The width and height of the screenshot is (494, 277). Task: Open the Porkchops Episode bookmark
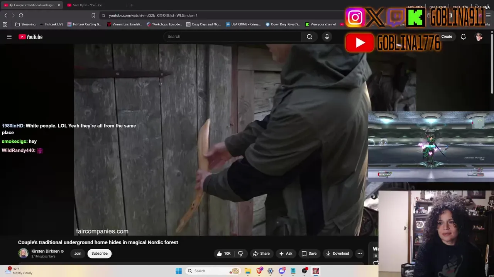coord(164,24)
